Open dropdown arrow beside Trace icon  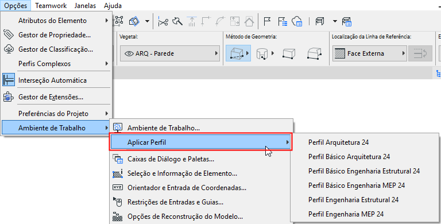tap(147, 21)
